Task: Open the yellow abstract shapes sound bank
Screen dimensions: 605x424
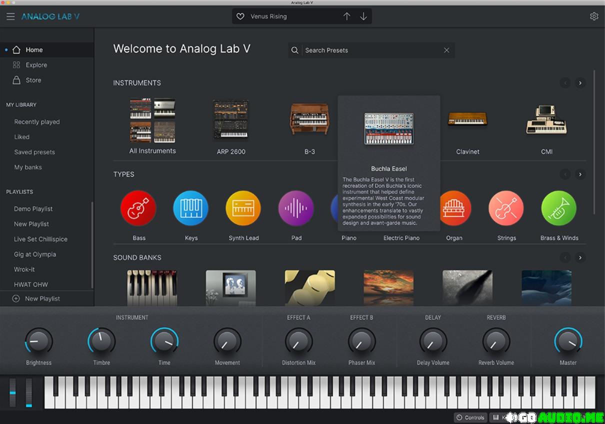Action: pos(310,288)
